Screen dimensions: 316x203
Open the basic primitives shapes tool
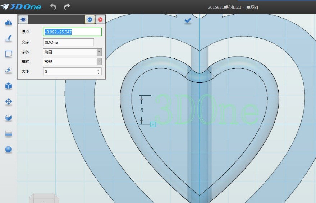(9, 23)
